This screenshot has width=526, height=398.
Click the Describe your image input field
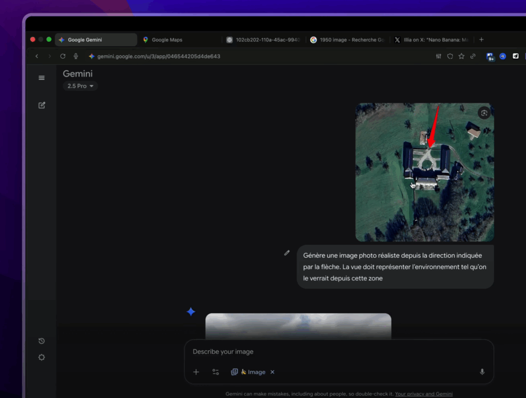(329, 352)
